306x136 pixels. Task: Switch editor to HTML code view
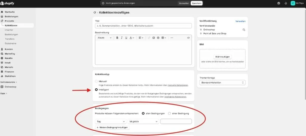[x=188, y=38]
